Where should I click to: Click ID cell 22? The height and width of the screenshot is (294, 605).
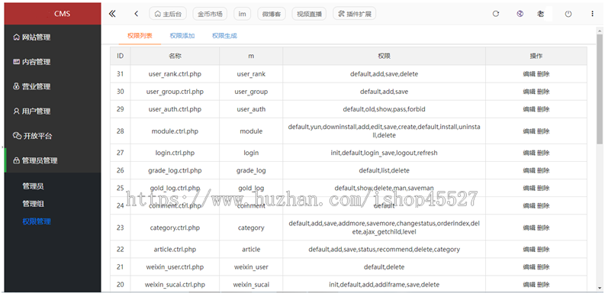(121, 249)
